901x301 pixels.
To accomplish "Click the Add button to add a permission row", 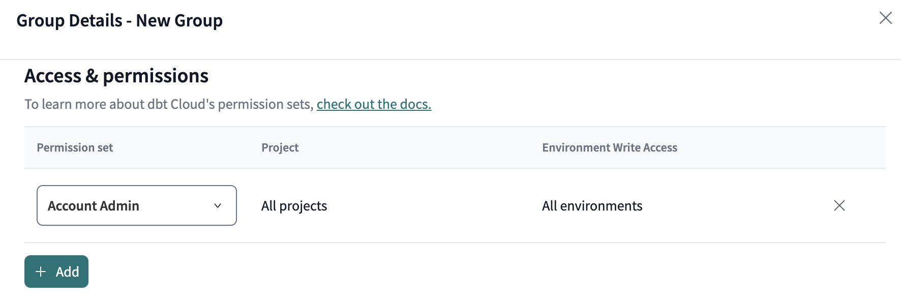I will (x=56, y=272).
